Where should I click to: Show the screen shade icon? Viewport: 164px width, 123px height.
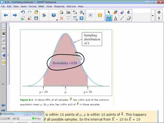point(68,18)
